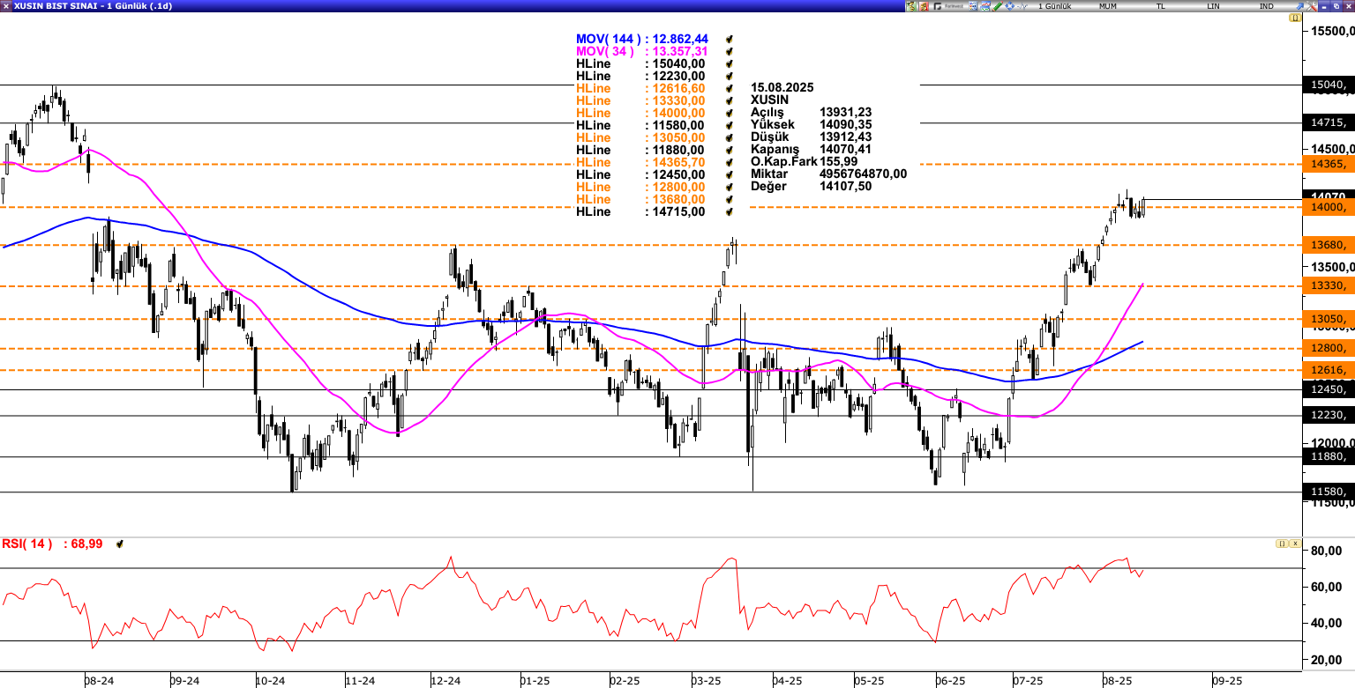Toggle the MOV(144) indicator checkmark
Screen dimensions: 1355x688
[x=730, y=40]
